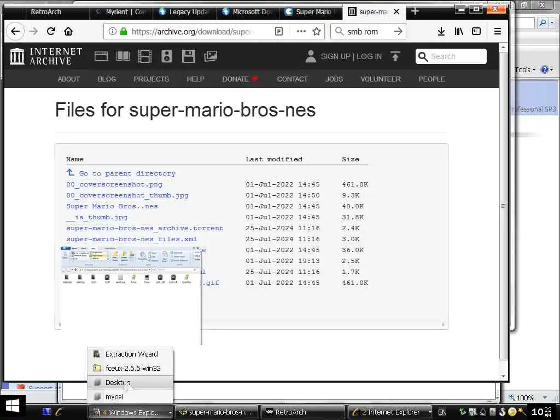
Task: Click the forward navigation arrow
Action: point(33,31)
